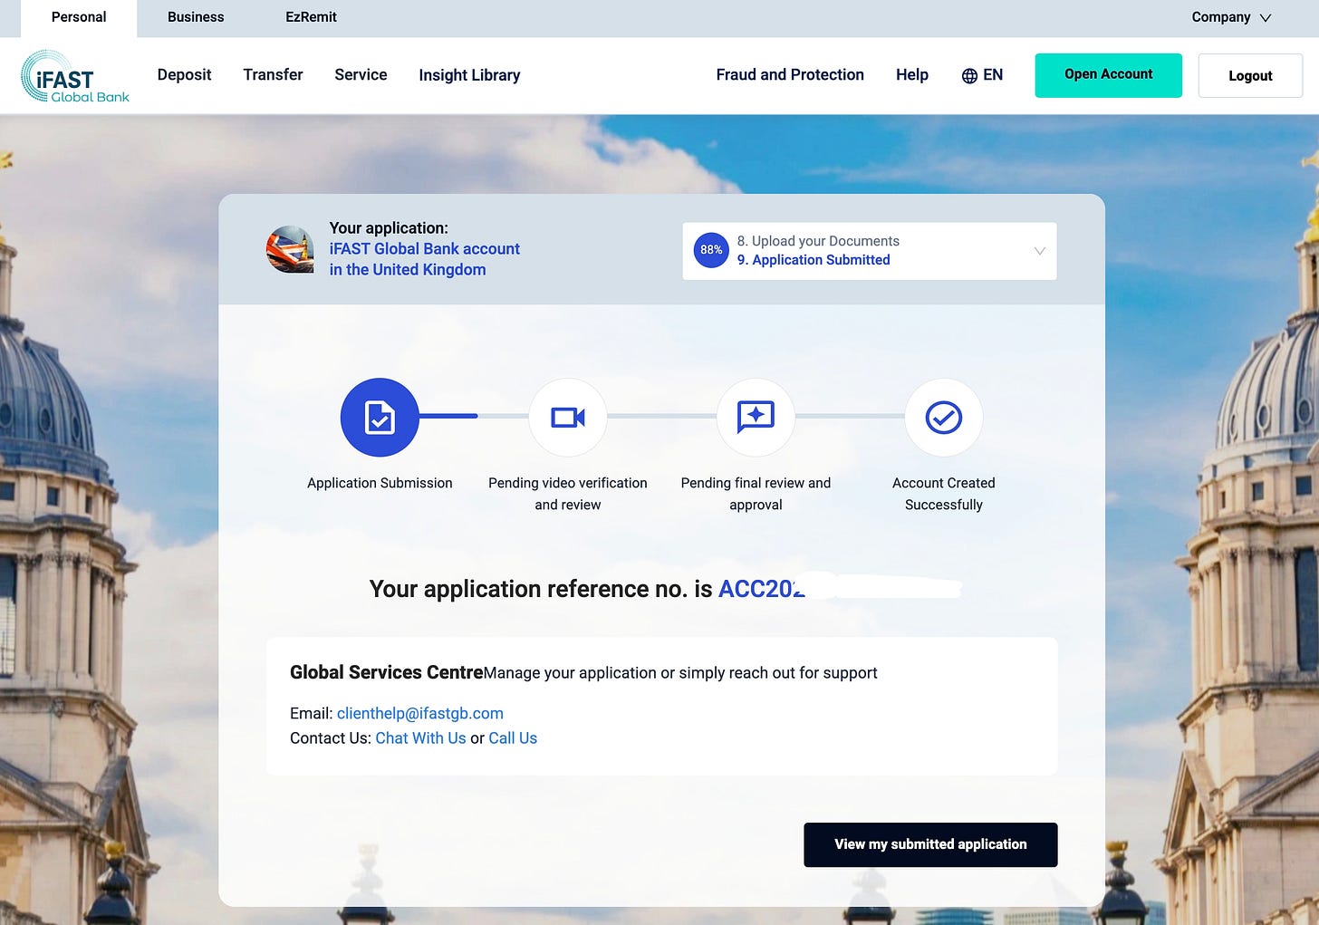Image resolution: width=1319 pixels, height=925 pixels.
Task: Go to Fraud and Protection
Action: point(790,75)
